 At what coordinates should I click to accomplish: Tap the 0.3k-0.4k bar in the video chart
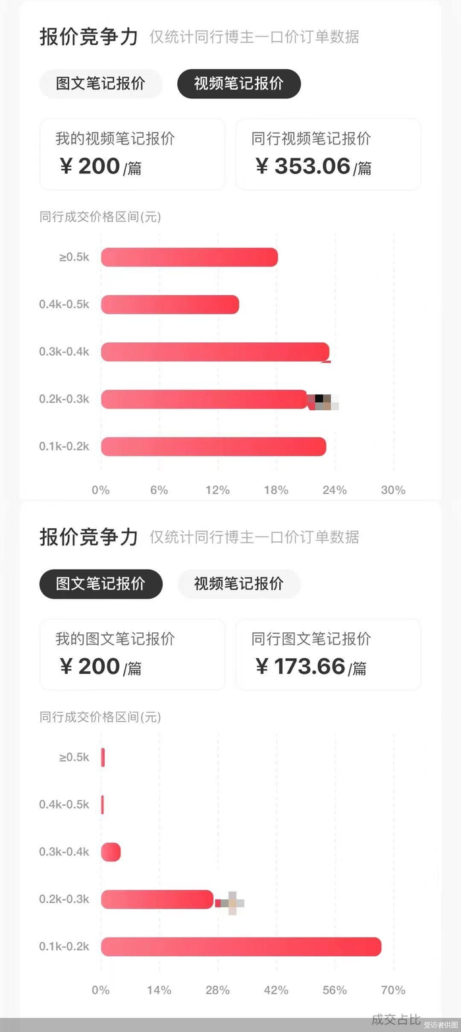[x=215, y=352]
